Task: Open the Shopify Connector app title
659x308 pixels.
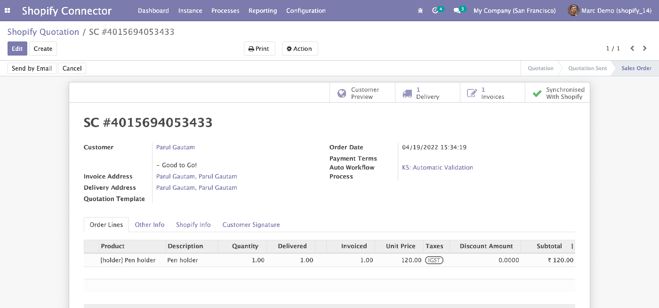Action: pos(67,10)
